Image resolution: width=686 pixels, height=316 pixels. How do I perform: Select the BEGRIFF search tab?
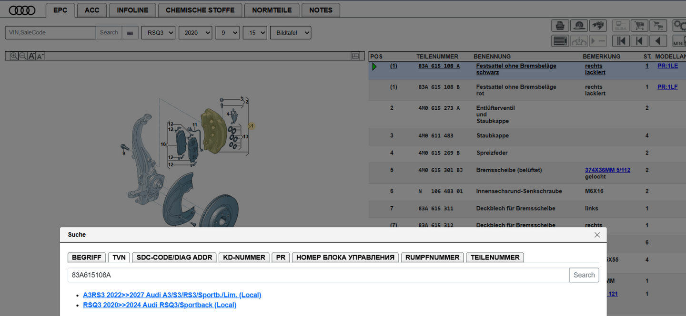coord(87,257)
